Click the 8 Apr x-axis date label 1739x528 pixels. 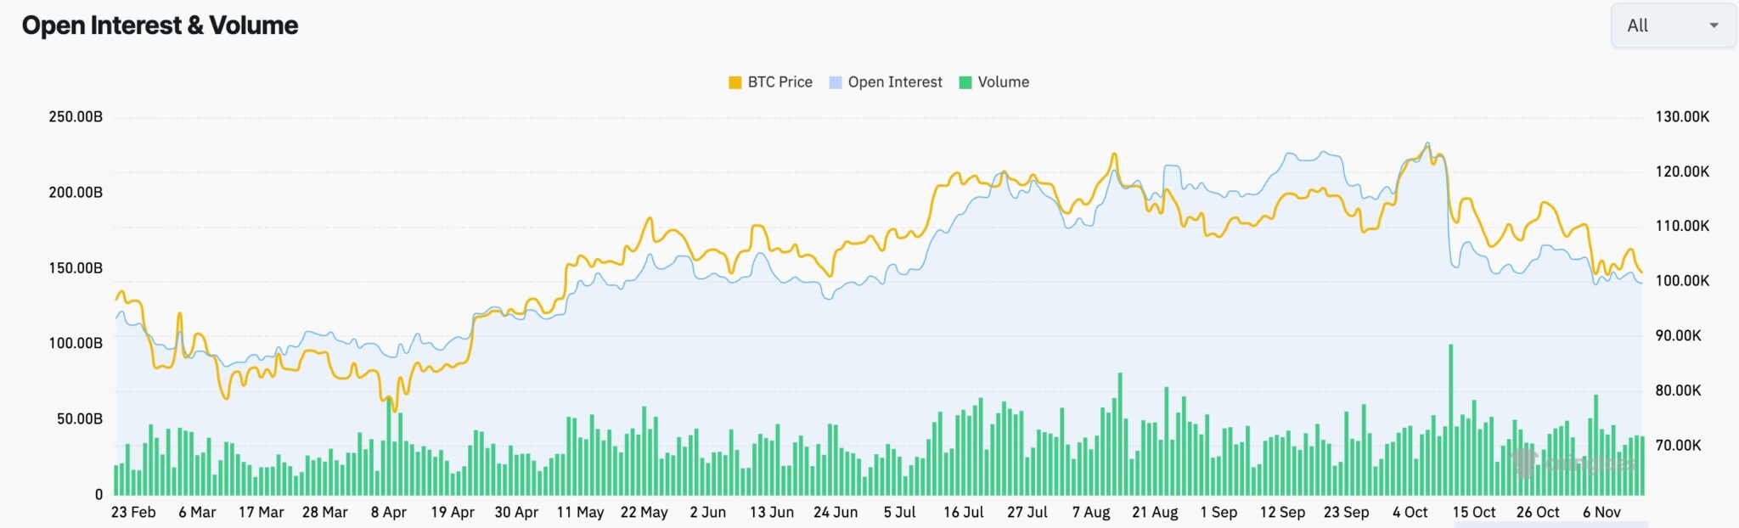click(388, 513)
